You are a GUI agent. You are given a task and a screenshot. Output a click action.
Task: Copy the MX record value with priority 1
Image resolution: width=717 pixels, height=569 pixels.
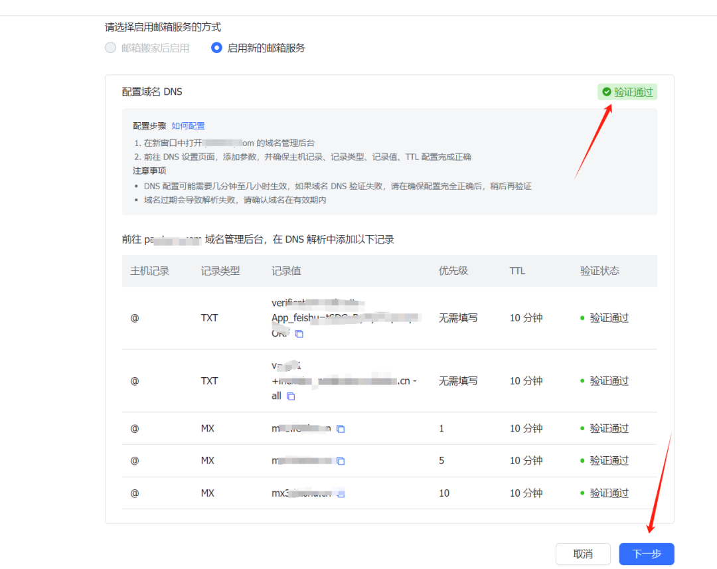point(341,429)
